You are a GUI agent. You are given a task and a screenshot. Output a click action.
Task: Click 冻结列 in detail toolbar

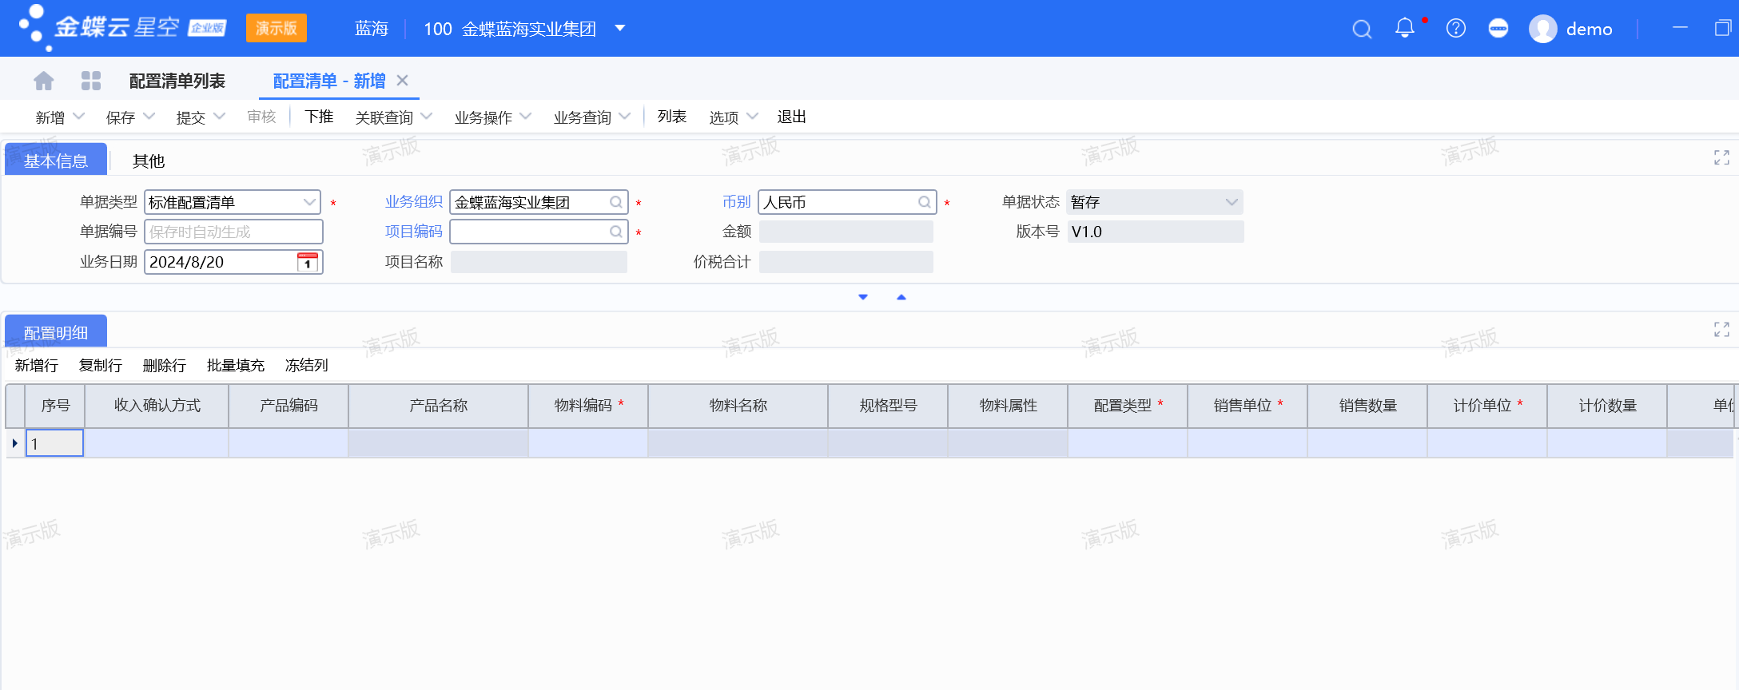307,365
